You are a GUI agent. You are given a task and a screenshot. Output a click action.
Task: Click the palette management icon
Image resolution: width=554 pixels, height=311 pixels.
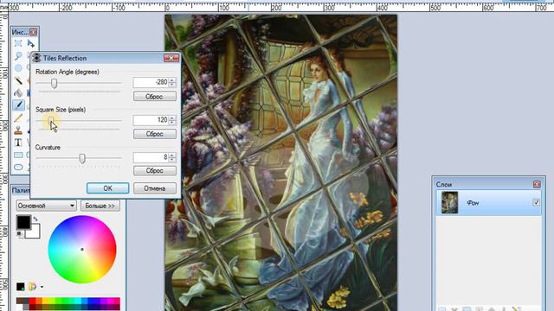(33, 287)
